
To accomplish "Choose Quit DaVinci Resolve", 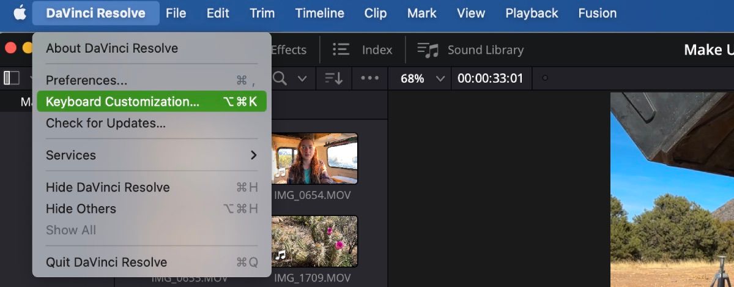I will tap(152, 262).
